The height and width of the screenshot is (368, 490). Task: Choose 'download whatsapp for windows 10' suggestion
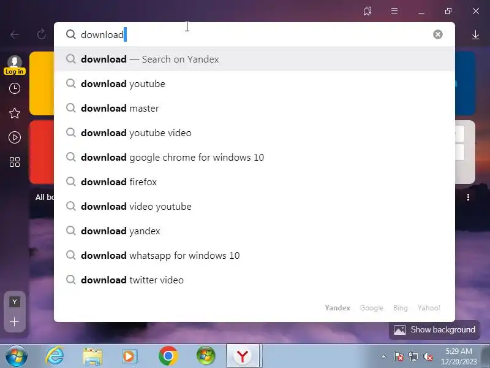254,255
